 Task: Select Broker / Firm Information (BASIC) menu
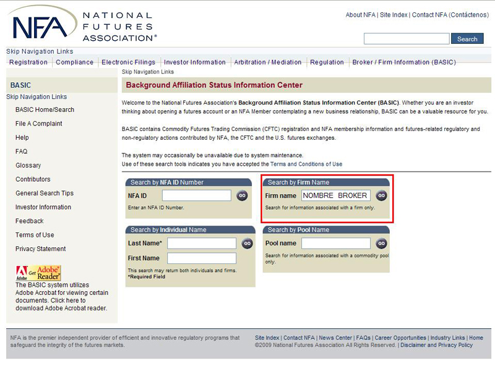[x=403, y=62]
